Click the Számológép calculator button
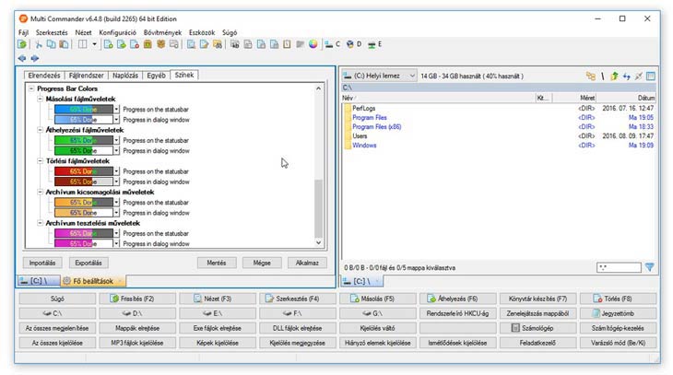Screen dimensions: 673x375 tap(538, 328)
